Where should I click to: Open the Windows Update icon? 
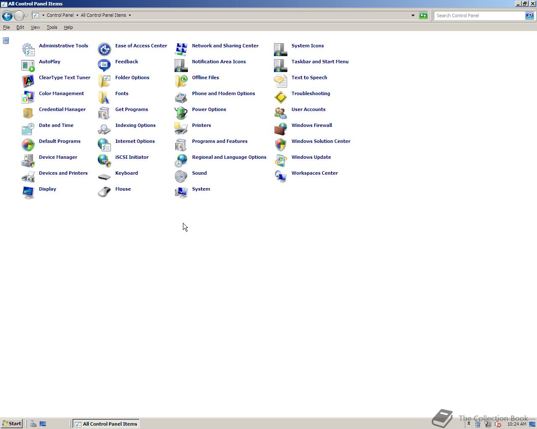point(281,161)
